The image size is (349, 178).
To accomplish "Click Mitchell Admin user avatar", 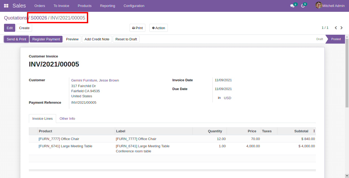I will pos(318,5).
